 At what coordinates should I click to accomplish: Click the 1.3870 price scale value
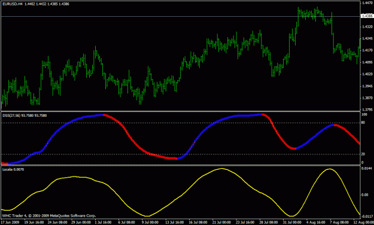[367, 98]
